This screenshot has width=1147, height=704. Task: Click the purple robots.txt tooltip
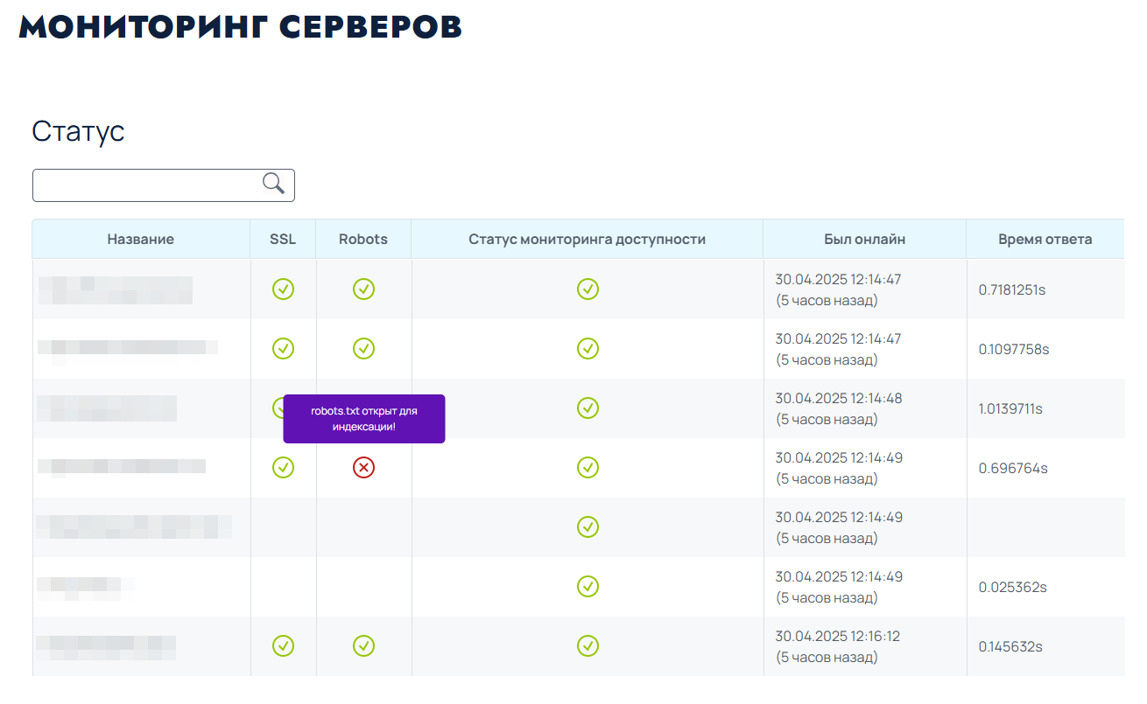coord(363,418)
